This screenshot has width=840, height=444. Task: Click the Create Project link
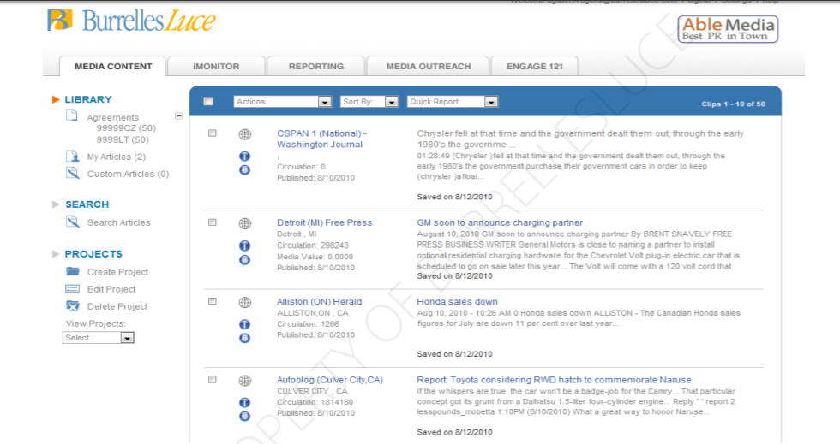tap(118, 272)
